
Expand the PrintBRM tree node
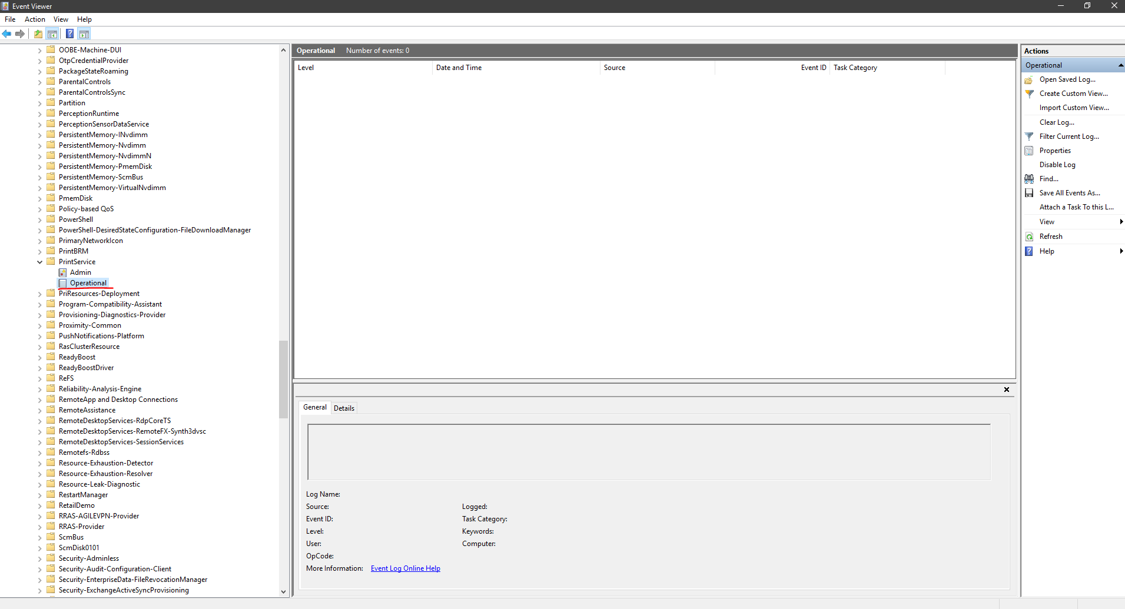click(40, 251)
